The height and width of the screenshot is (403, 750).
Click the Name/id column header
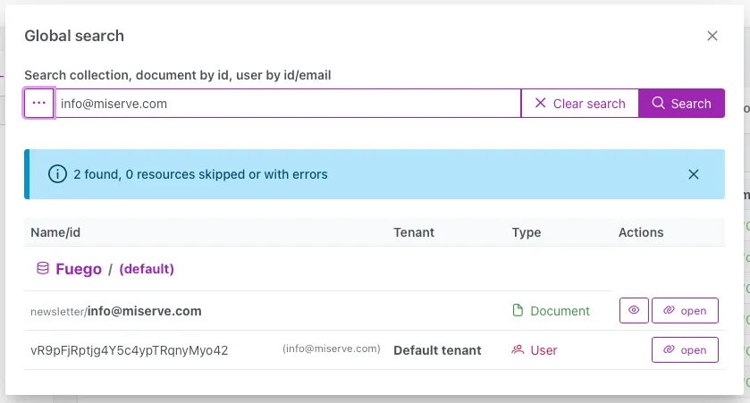coord(56,232)
